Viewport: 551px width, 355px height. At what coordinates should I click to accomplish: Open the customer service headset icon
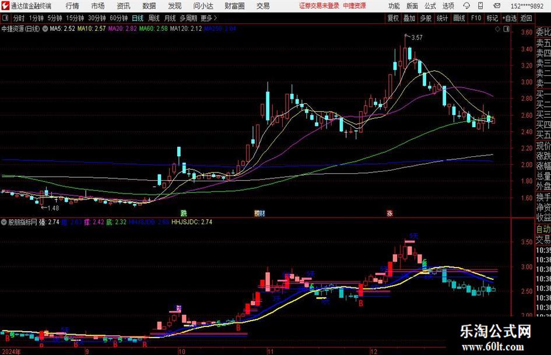[466, 6]
